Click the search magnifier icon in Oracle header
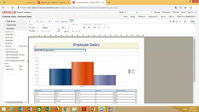The height and width of the screenshot is (112, 199). tap(152, 12)
